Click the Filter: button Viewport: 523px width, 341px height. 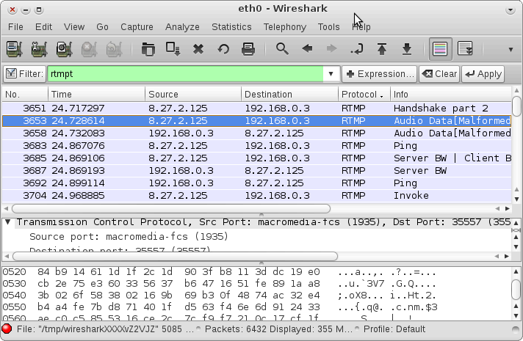(x=24, y=73)
